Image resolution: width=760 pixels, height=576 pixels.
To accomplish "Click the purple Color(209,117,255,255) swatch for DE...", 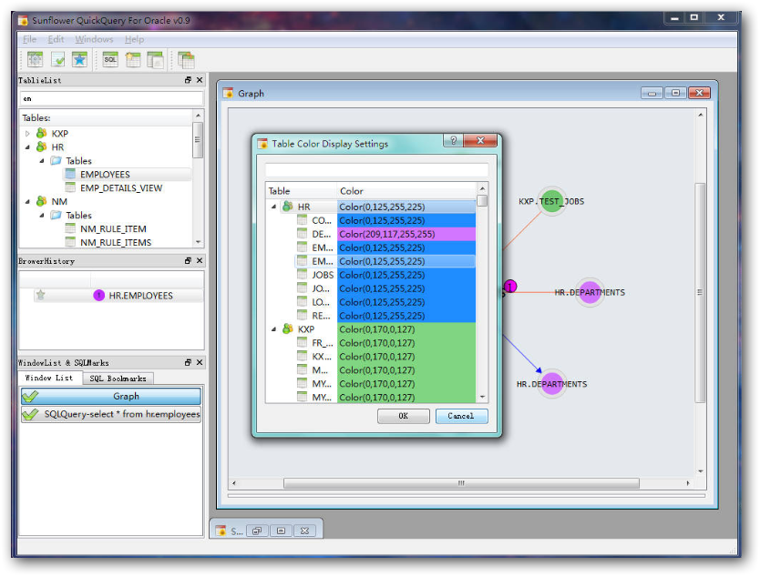I will tap(406, 234).
